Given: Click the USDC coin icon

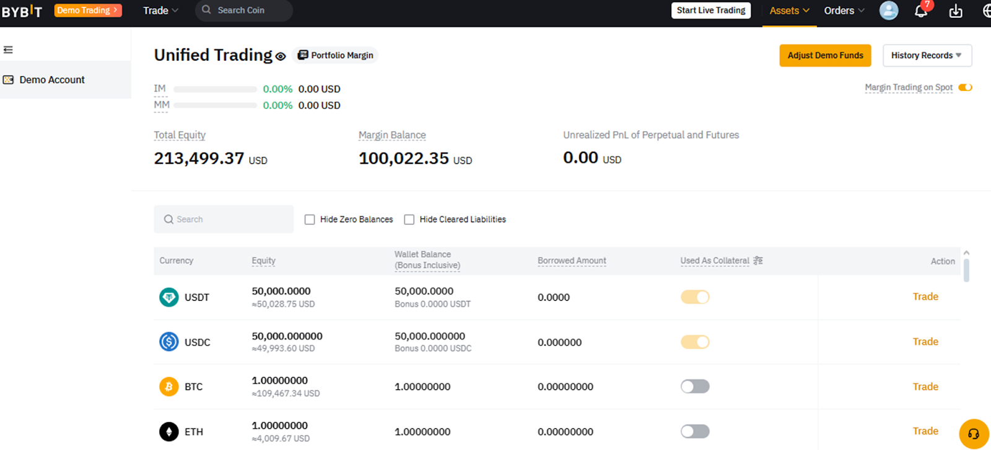Looking at the screenshot, I should (168, 342).
